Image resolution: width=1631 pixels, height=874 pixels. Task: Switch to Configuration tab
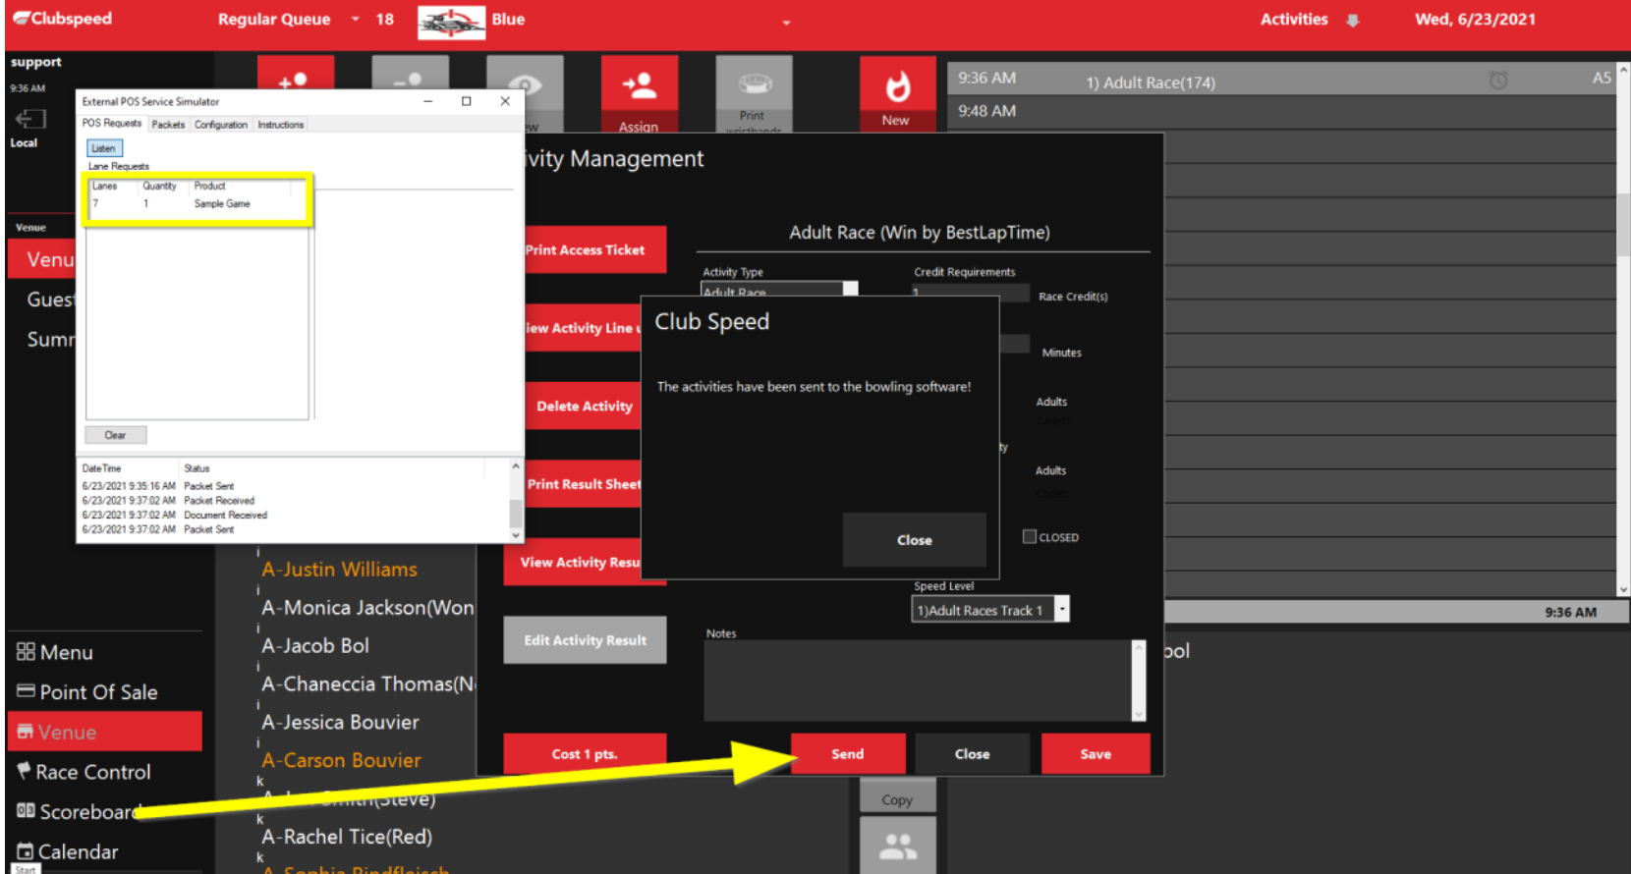tap(221, 125)
